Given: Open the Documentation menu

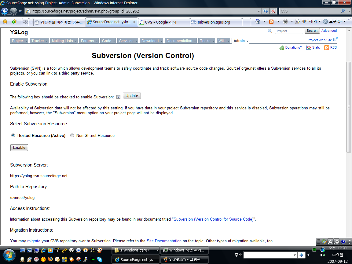Looking at the screenshot, I should tap(181, 41).
